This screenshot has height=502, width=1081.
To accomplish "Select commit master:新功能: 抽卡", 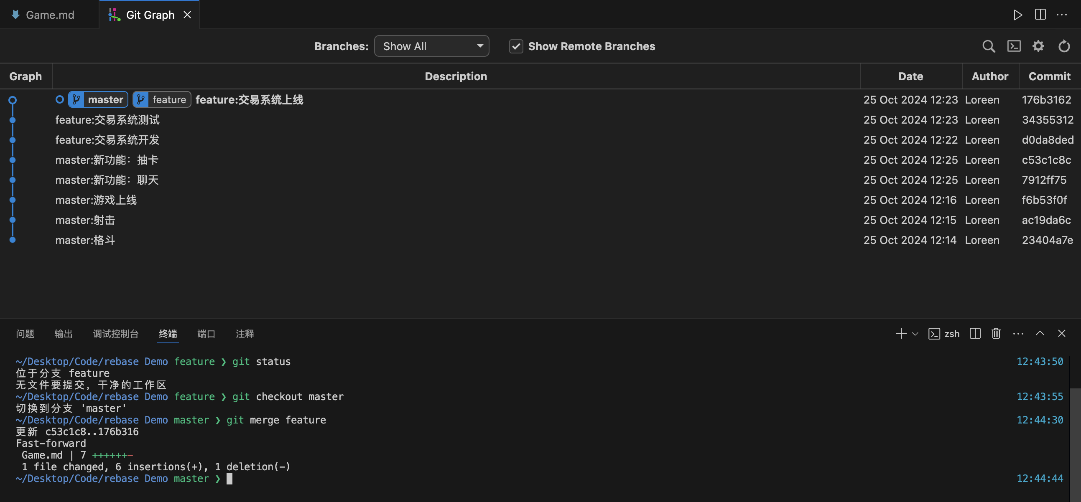I will pos(107,160).
